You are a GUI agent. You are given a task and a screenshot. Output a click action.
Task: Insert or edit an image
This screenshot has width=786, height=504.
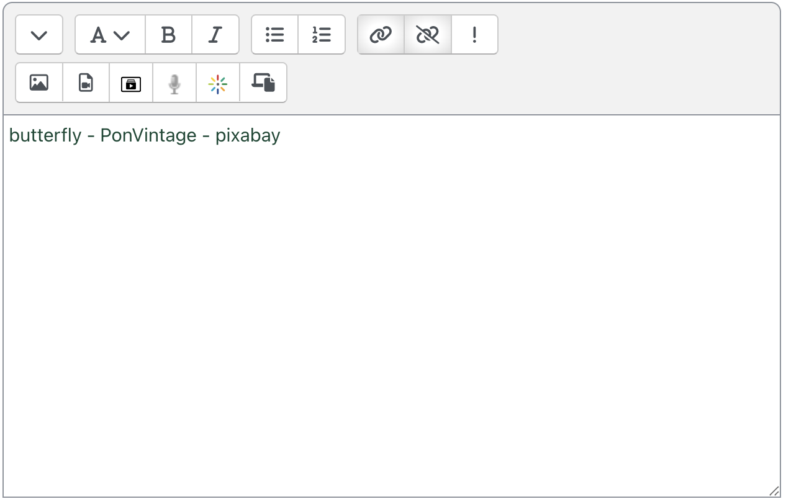coord(39,83)
